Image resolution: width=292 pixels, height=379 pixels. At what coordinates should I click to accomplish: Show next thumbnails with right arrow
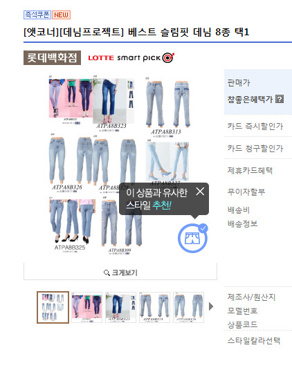coord(211,306)
